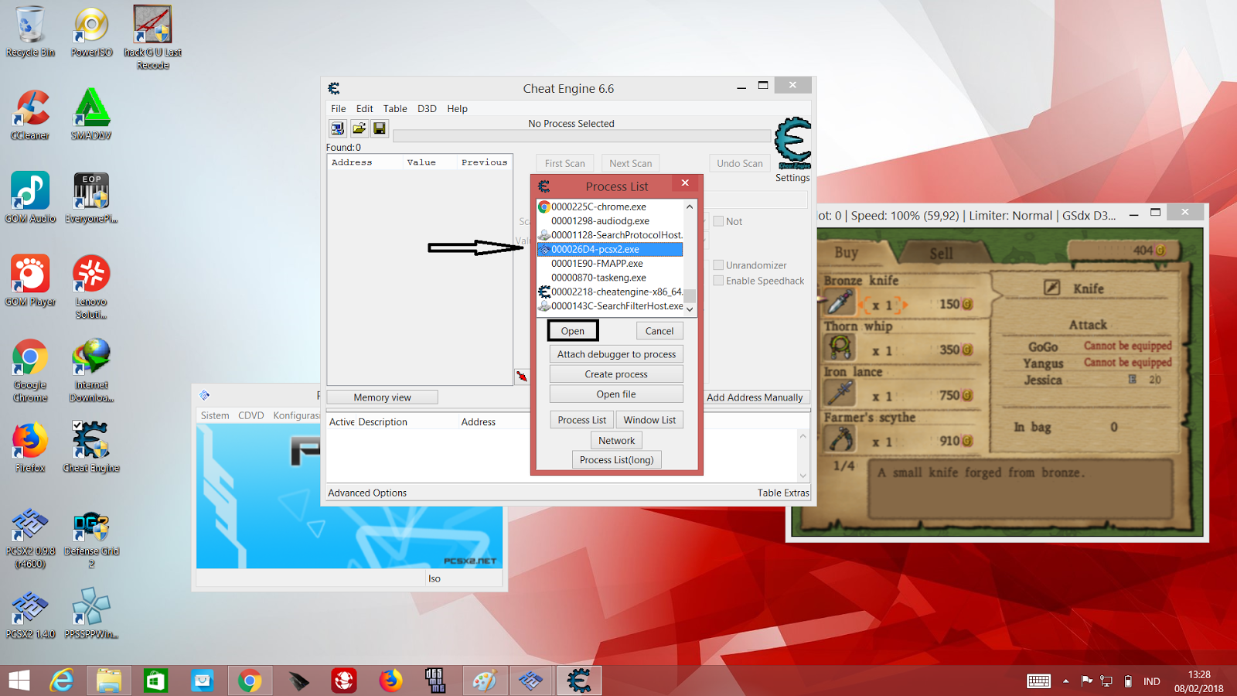This screenshot has width=1237, height=696.
Task: Launch PCSX2 1.4.0 desktop shortcut
Action: click(30, 615)
